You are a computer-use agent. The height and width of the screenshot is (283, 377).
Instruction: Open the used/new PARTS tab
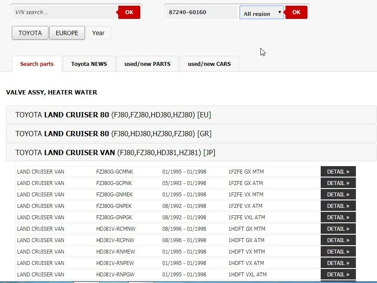point(147,64)
